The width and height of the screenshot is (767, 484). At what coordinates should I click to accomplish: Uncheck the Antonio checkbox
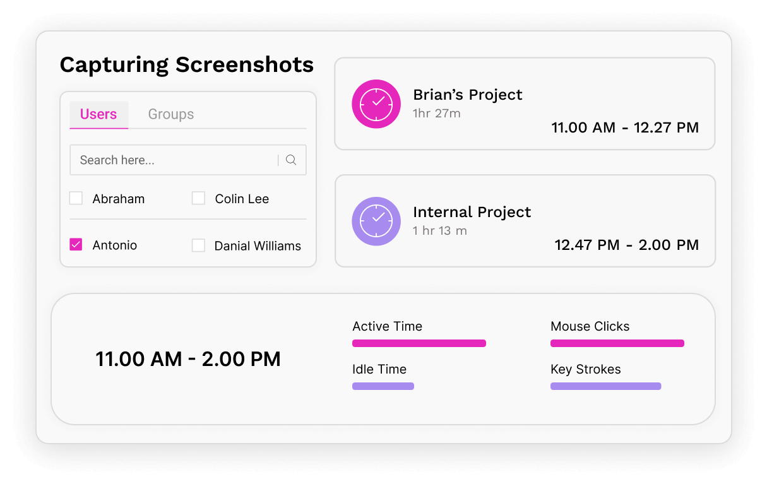click(x=76, y=244)
